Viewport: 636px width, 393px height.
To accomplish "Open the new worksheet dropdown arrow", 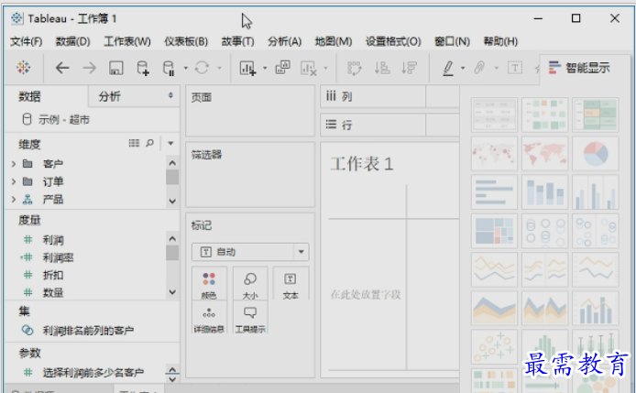I will [265, 68].
